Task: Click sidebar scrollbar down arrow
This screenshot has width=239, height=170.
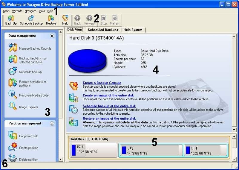Action: tap(61, 159)
